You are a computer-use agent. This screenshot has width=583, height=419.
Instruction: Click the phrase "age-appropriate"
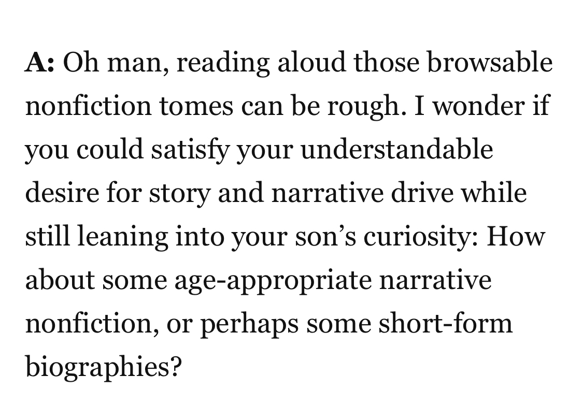pyautogui.click(x=274, y=281)
